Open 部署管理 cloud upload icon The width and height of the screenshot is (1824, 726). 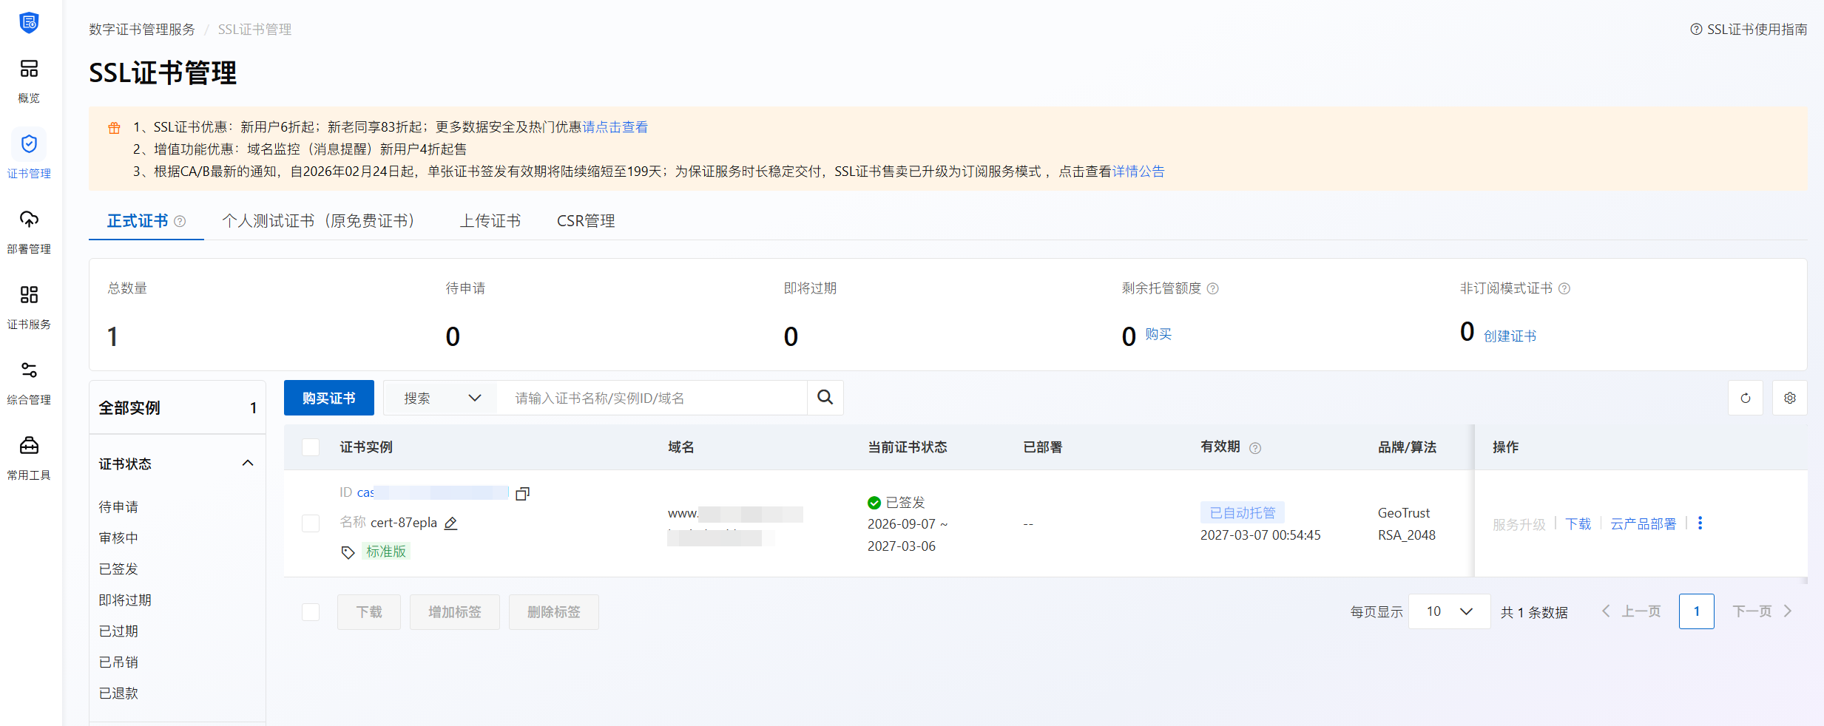(x=29, y=220)
